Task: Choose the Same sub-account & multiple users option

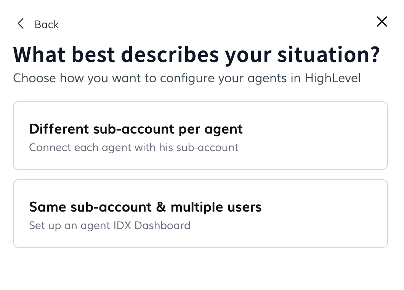Action: tap(200, 214)
